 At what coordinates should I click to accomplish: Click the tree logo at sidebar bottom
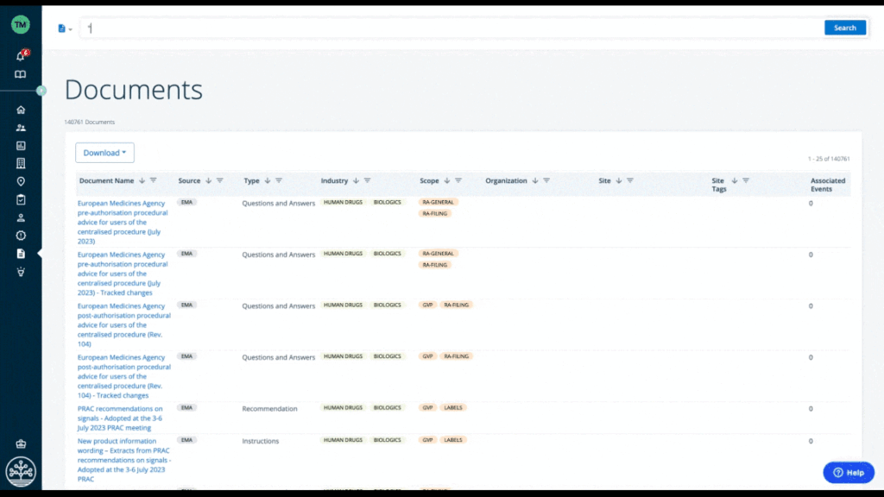[x=21, y=471]
